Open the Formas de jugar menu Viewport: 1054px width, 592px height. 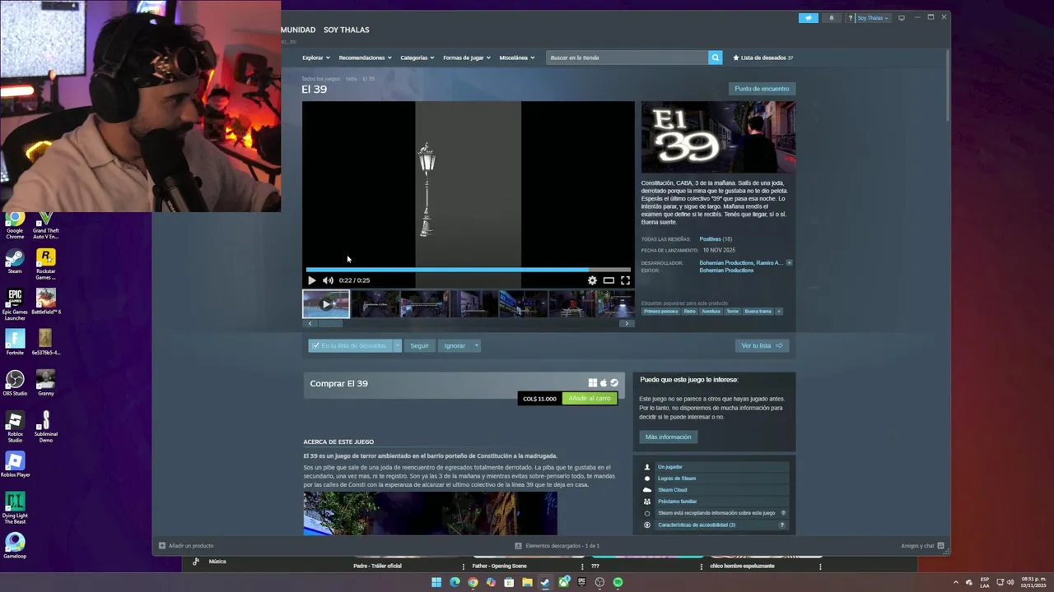click(466, 58)
